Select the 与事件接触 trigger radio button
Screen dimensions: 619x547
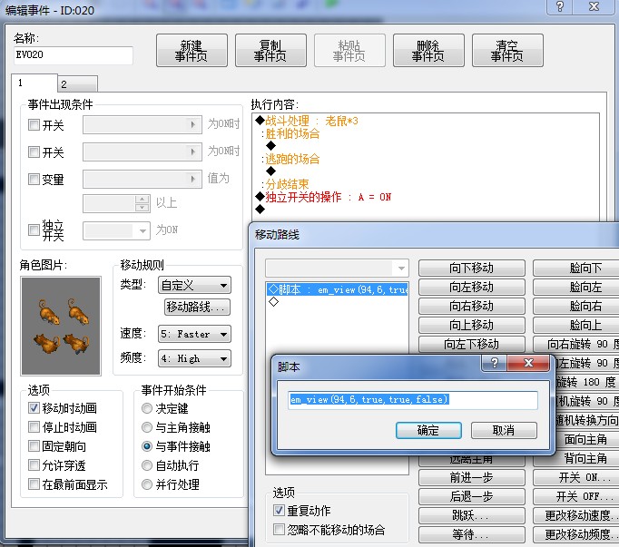[147, 446]
